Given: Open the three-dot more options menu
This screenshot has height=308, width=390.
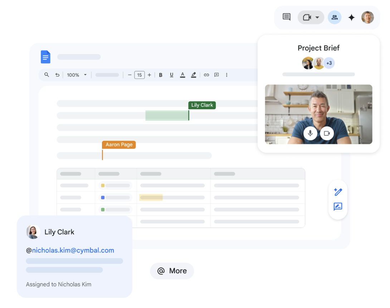Looking at the screenshot, I should point(226,75).
